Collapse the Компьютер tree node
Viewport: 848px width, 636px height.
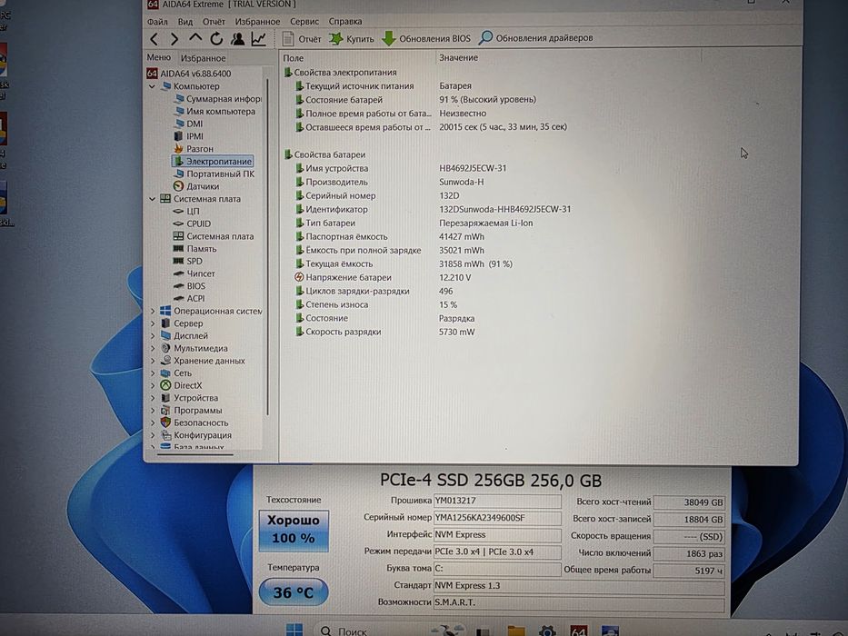tap(152, 86)
